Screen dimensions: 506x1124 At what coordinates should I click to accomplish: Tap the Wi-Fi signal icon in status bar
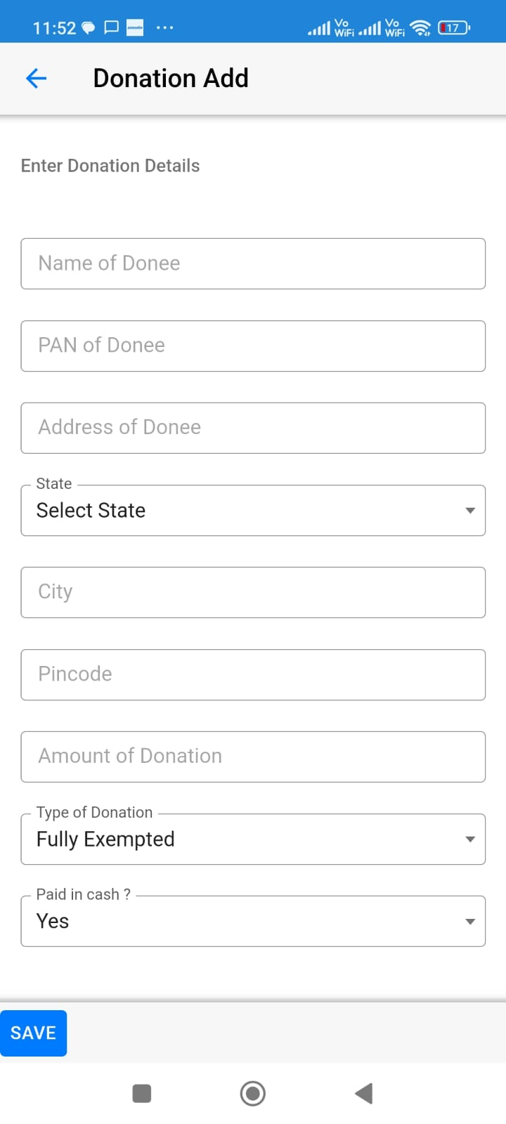pyautogui.click(x=420, y=28)
